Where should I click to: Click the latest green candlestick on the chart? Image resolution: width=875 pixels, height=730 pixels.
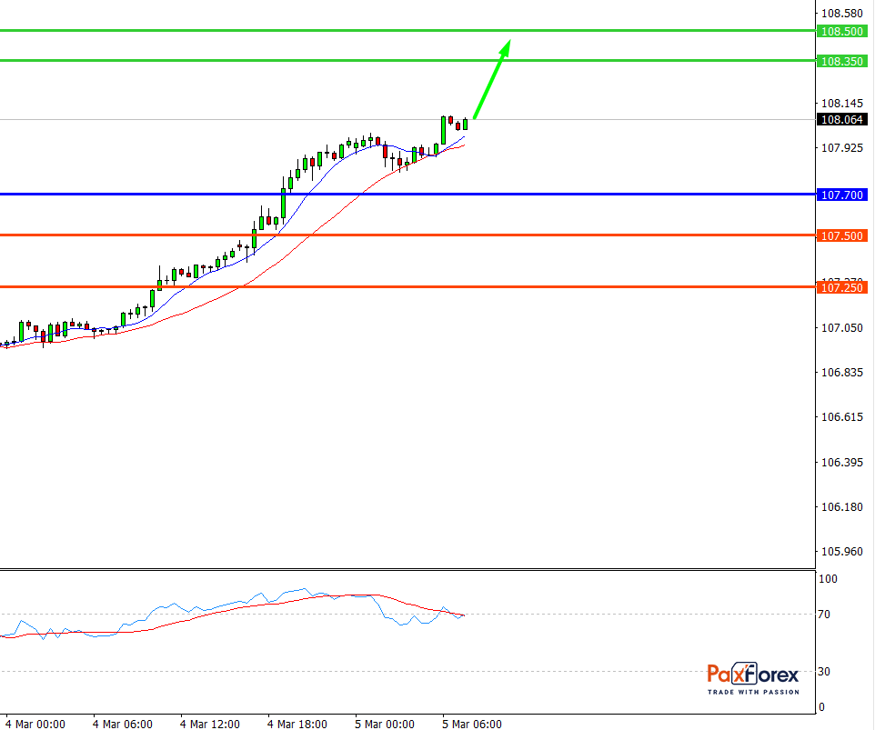[x=466, y=124]
